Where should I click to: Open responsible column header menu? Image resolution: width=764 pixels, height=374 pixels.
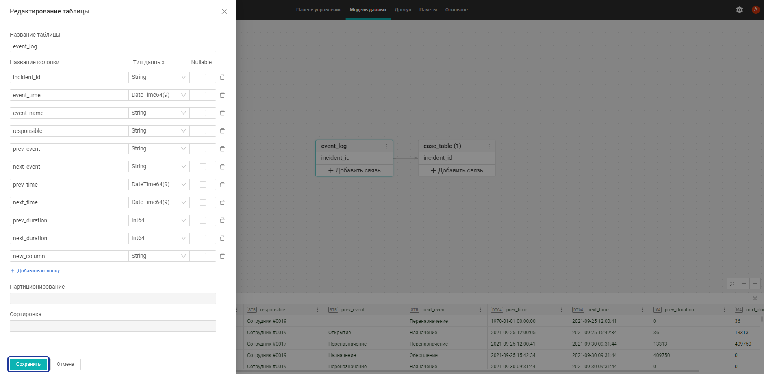click(x=318, y=310)
